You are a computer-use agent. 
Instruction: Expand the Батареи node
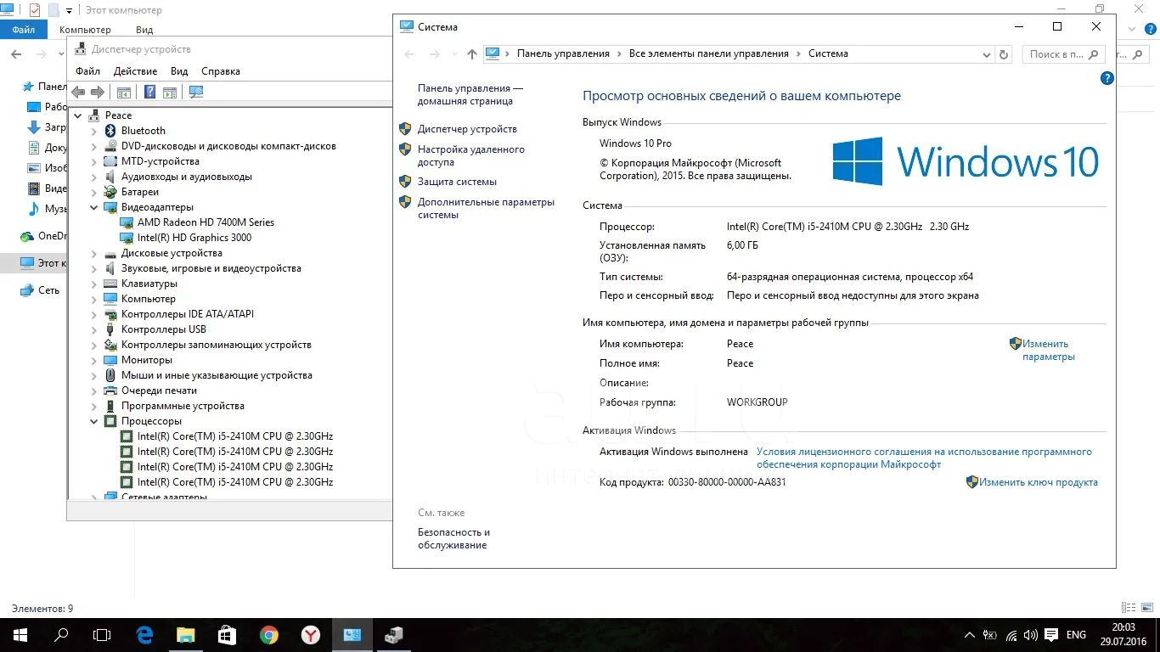click(x=94, y=192)
